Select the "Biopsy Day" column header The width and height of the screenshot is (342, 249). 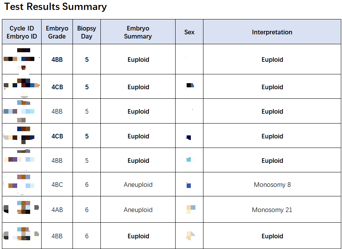[87, 32]
